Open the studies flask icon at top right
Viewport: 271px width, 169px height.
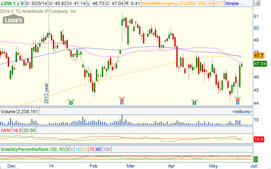[257, 3]
